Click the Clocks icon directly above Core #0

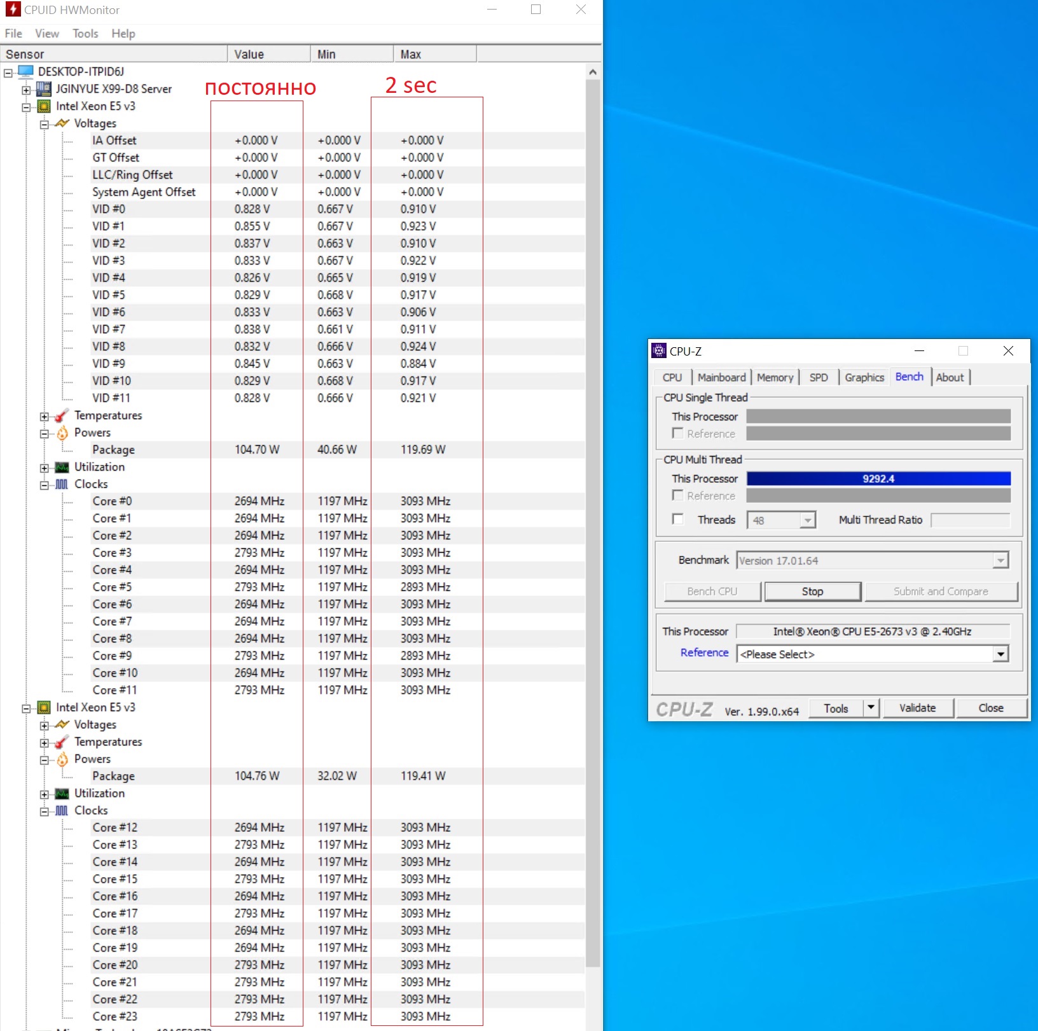[62, 484]
